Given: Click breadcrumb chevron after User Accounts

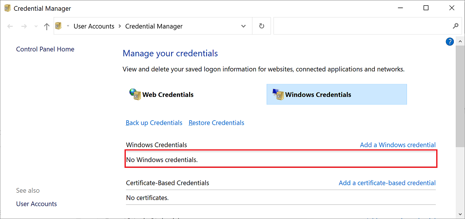Looking at the screenshot, I should coord(120,26).
